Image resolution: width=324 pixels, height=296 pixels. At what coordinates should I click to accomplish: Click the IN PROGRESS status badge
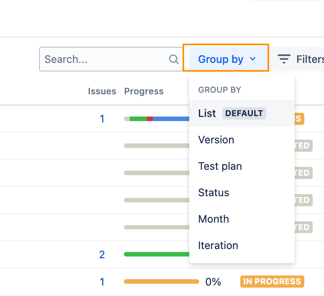click(272, 282)
